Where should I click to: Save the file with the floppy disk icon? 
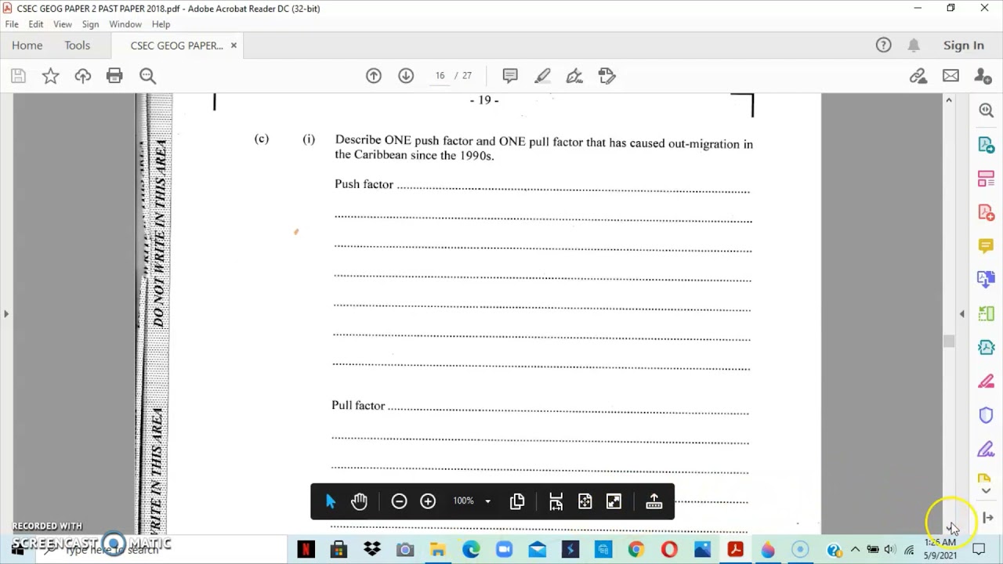18,76
